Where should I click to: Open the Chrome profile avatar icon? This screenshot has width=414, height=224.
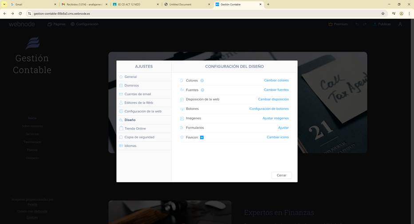pos(402,14)
